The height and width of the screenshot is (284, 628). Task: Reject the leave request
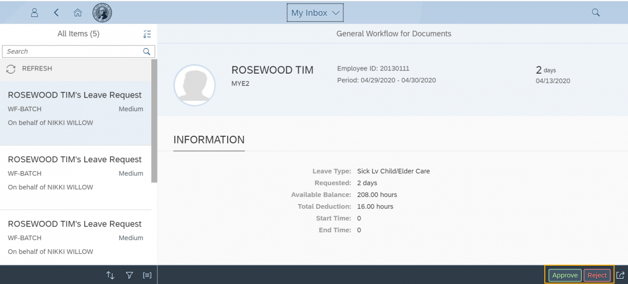point(597,275)
